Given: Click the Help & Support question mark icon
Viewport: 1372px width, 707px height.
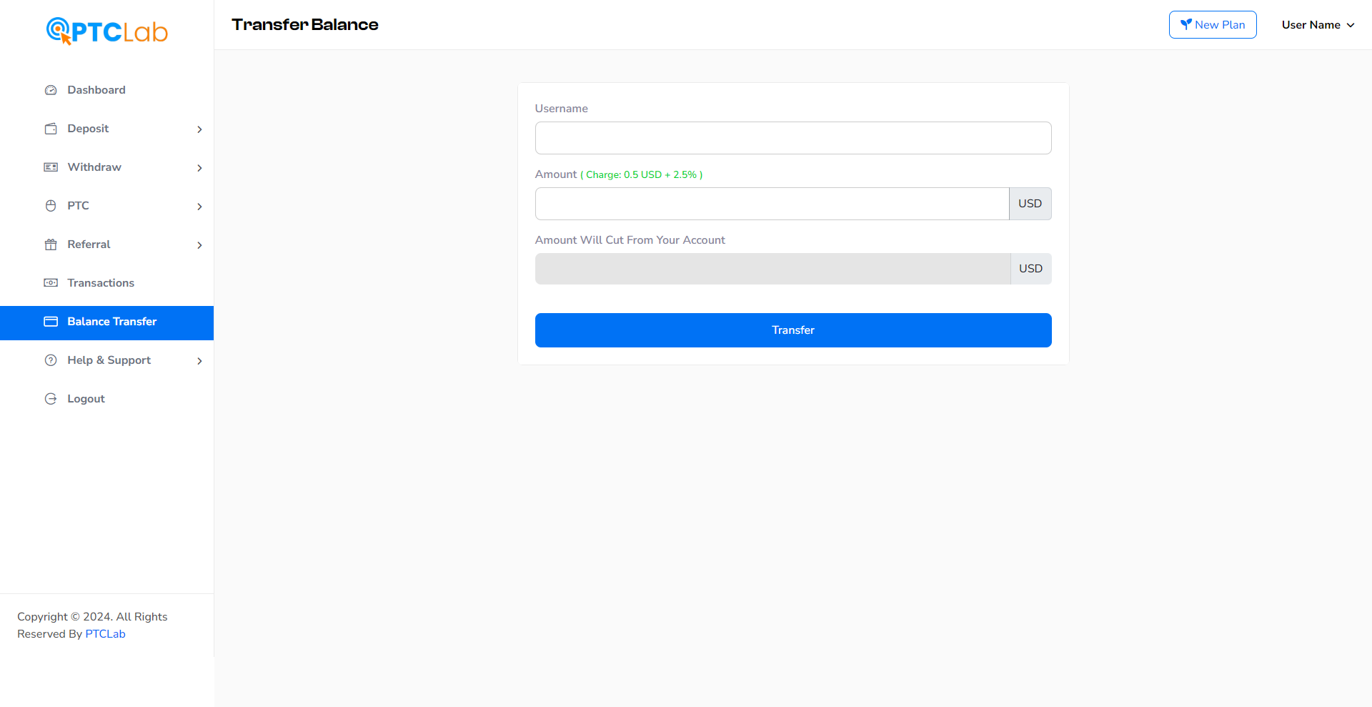Looking at the screenshot, I should tap(50, 360).
